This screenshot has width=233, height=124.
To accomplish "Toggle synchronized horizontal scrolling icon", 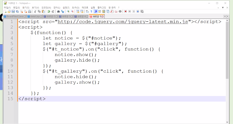I will click(x=82, y=11).
